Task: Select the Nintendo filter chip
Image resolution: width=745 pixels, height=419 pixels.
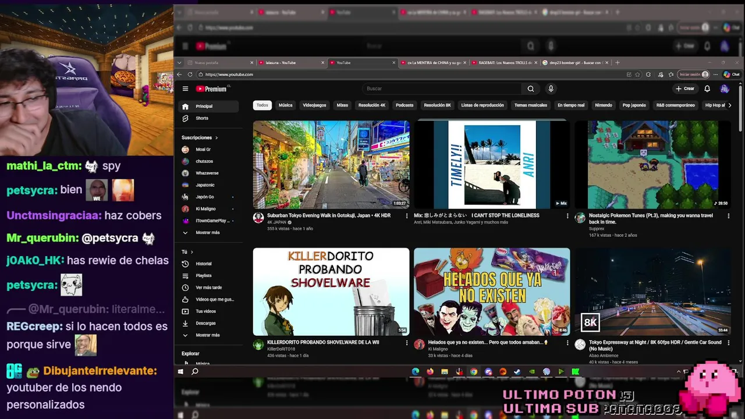Action: [x=604, y=105]
